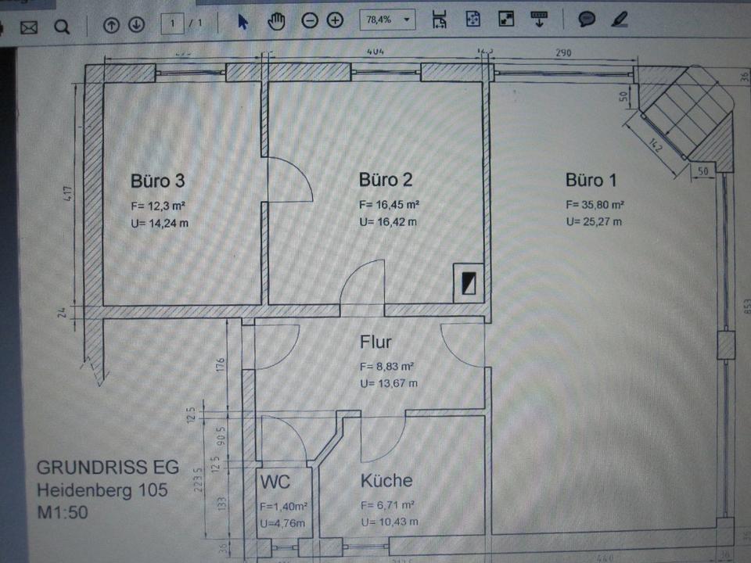Click the page number input field
This screenshot has width=751, height=563.
[172, 23]
